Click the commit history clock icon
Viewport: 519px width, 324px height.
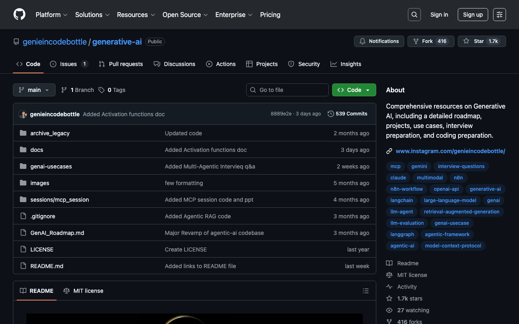[331, 114]
